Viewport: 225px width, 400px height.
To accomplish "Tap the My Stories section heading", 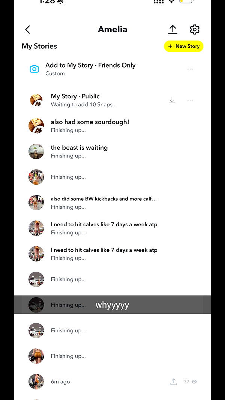I will pyautogui.click(x=39, y=46).
